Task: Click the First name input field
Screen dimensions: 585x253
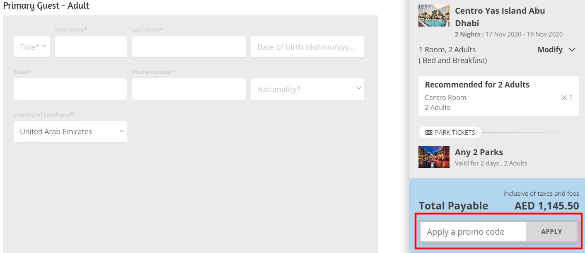Action: (91, 47)
